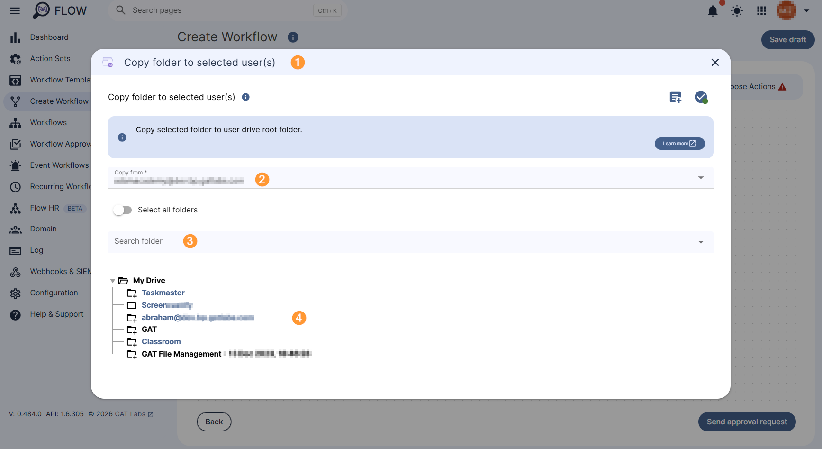Open the hamburger navigation menu

click(x=15, y=10)
